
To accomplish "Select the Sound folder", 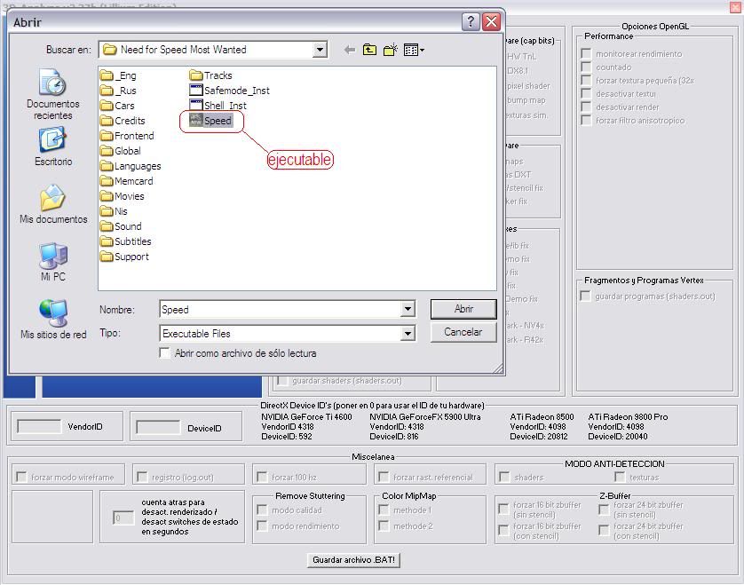I will tap(121, 226).
